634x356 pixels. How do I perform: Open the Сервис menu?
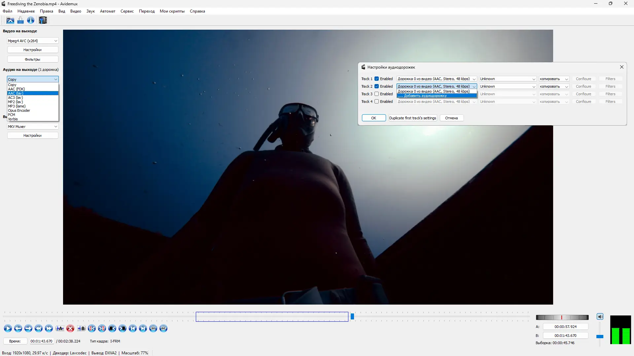[x=127, y=11]
